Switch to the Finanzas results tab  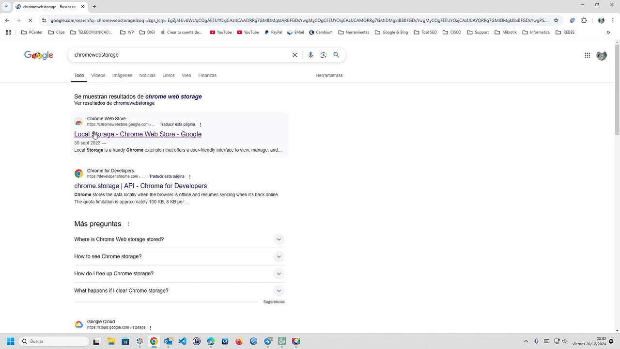click(x=207, y=75)
